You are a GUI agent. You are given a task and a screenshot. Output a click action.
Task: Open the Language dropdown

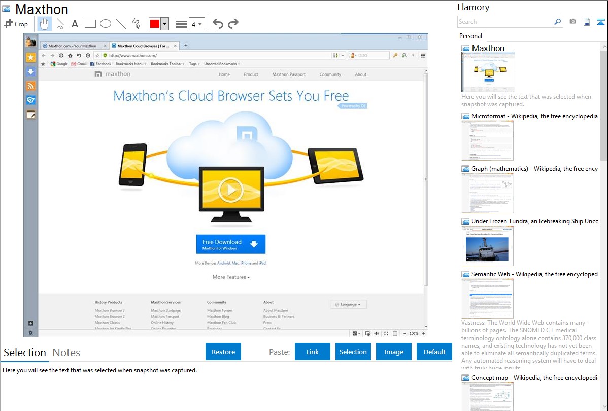349,304
